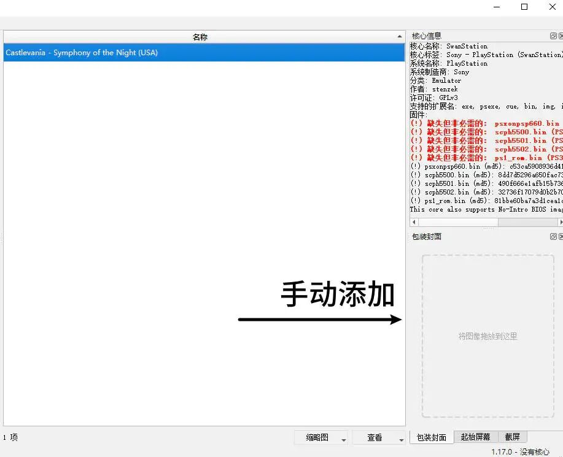Switch to the 截屏 tab
The image size is (563, 457).
(x=513, y=436)
